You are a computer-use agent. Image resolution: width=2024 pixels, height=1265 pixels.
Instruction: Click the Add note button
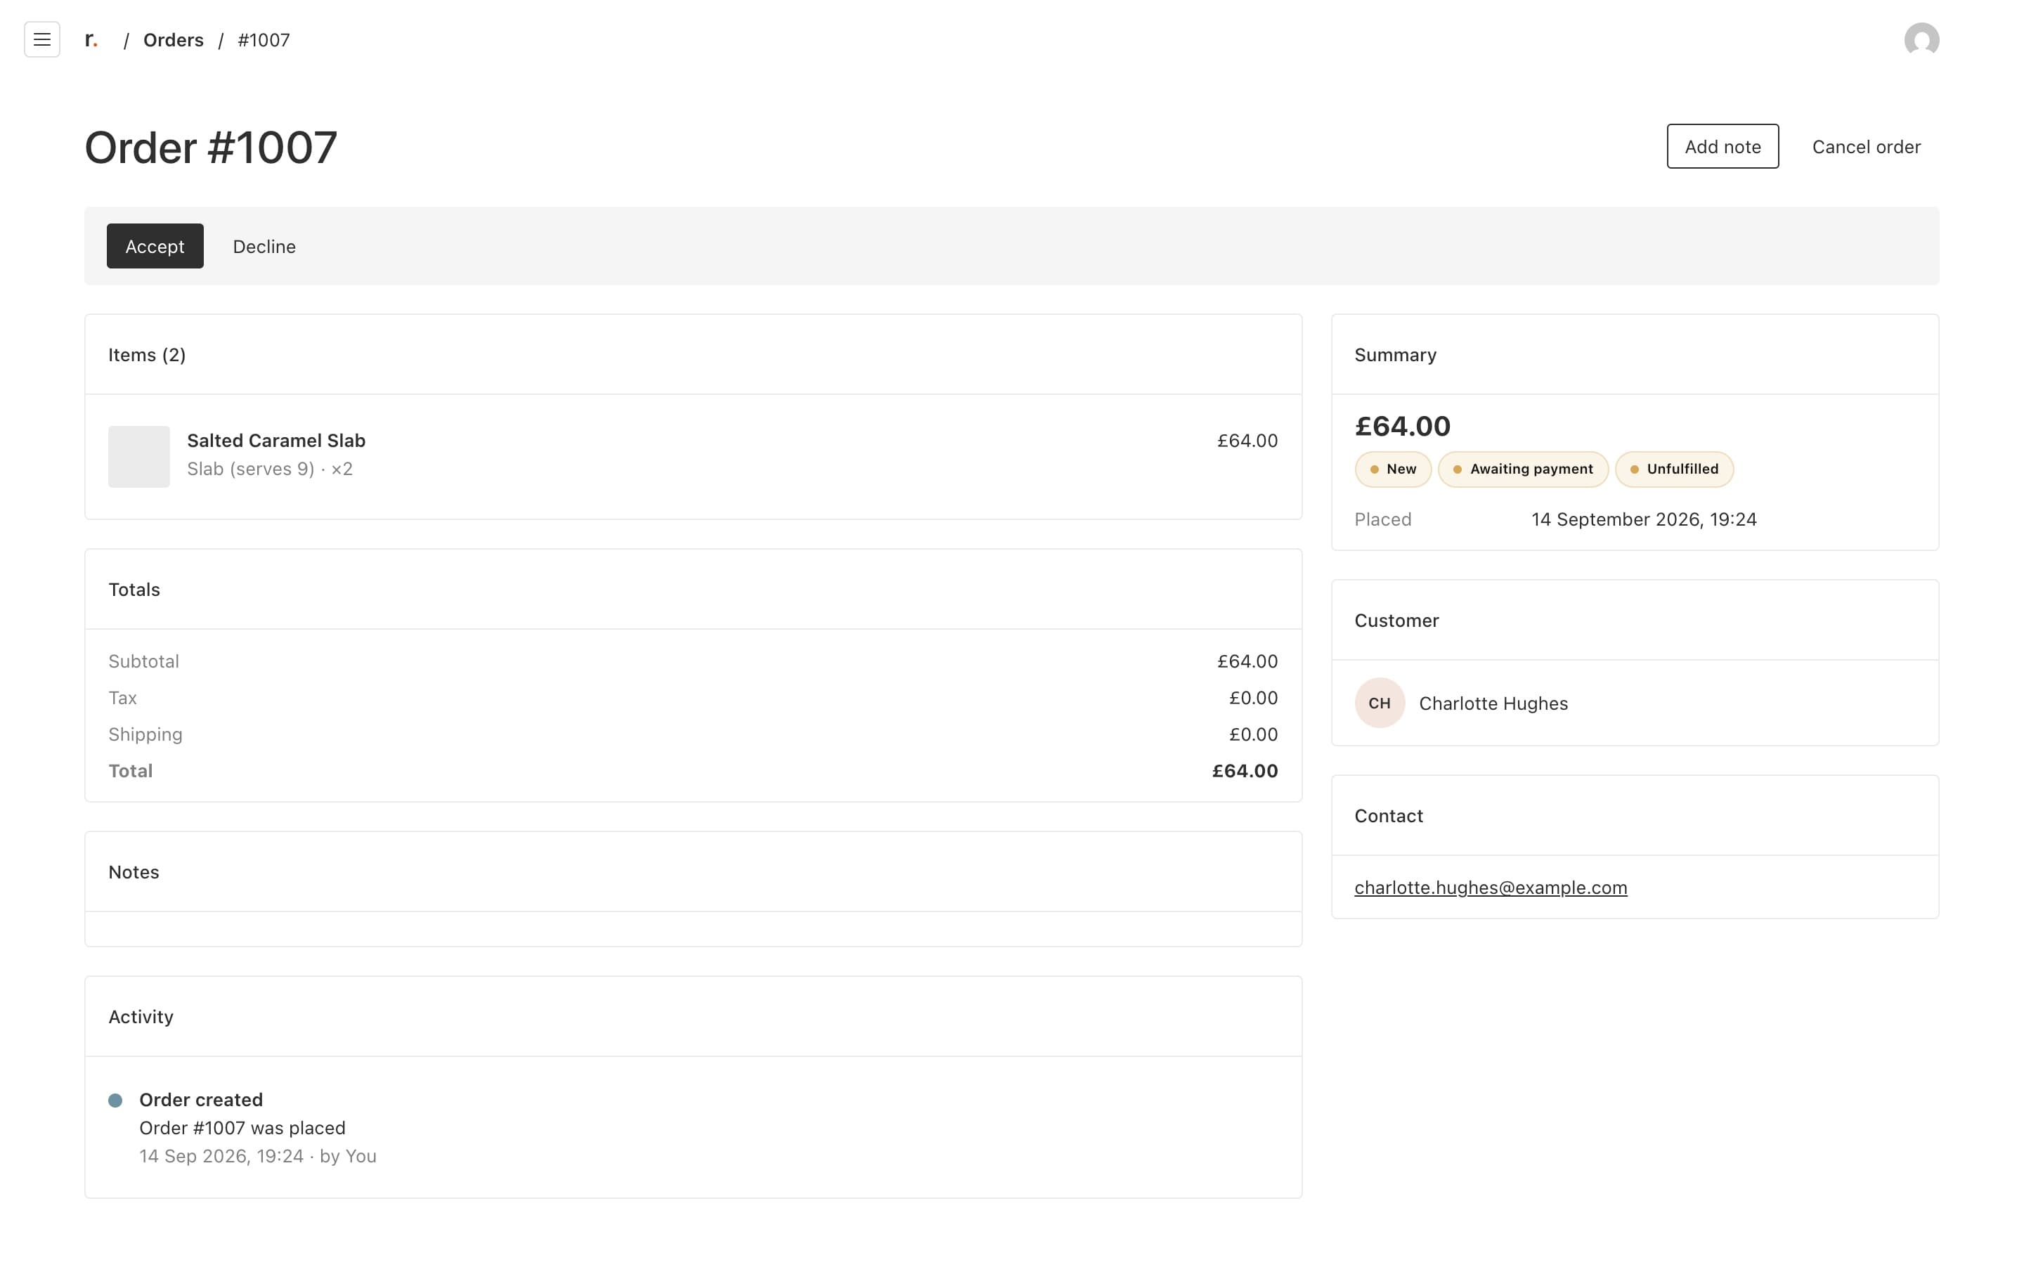point(1722,146)
